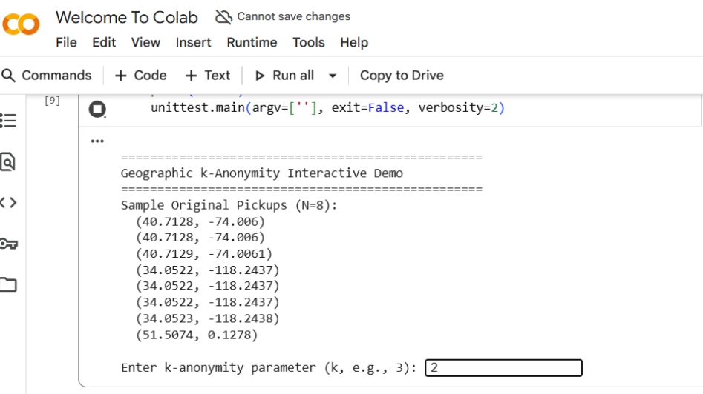Open the files folder panel
Viewport: 703px width, 394px height.
[8, 284]
